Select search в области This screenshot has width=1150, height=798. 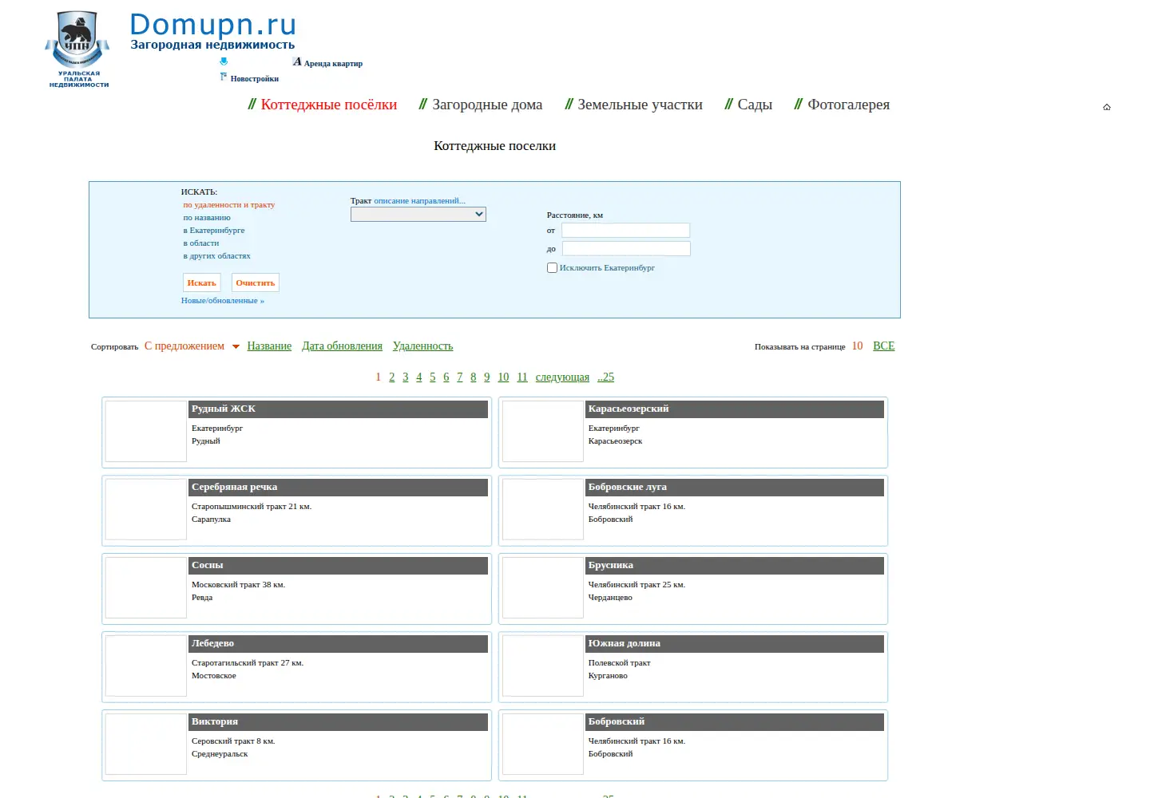click(201, 243)
